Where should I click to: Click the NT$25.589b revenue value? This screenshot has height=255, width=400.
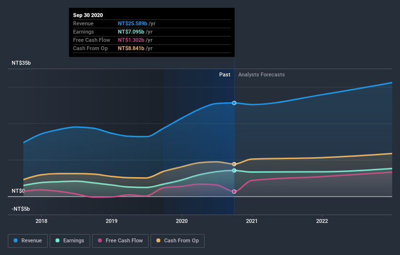[133, 23]
